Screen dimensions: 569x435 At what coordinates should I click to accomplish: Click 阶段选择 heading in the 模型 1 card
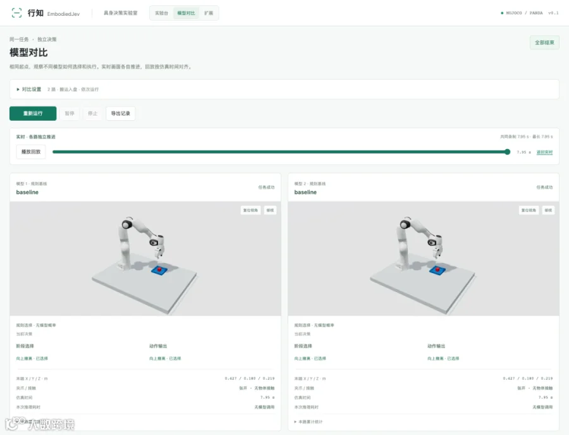point(25,346)
